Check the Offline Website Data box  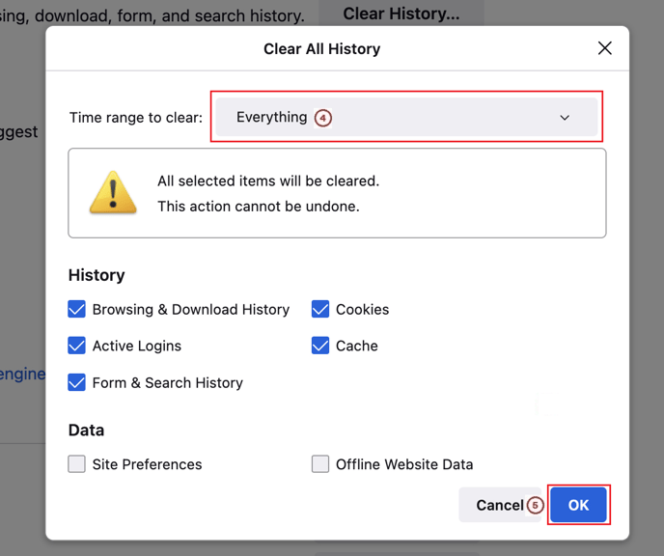[320, 464]
